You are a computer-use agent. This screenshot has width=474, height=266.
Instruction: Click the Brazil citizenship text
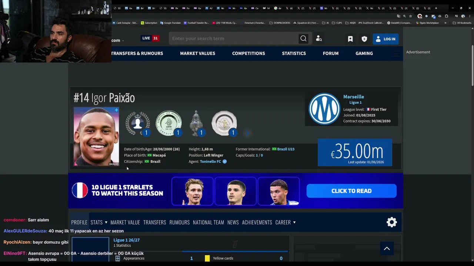[x=155, y=161]
